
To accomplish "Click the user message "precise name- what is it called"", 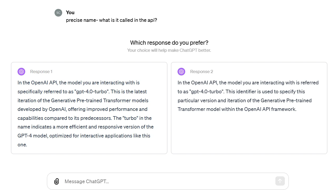I will click(x=111, y=20).
